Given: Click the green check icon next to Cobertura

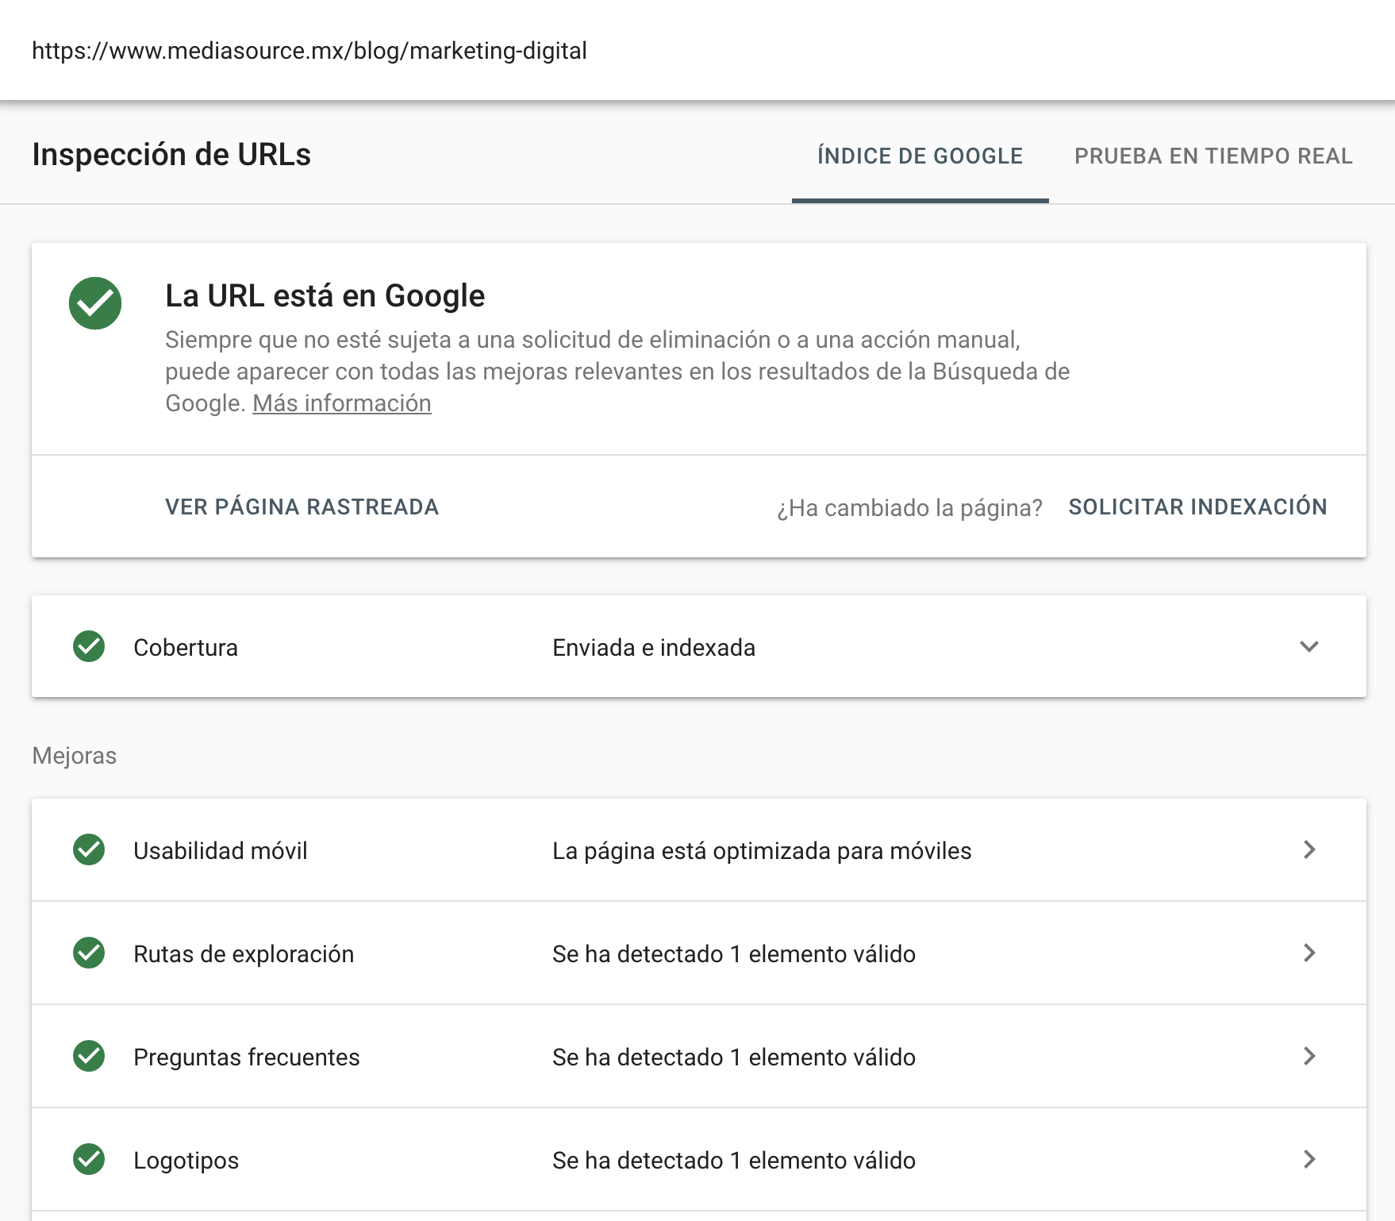Looking at the screenshot, I should (89, 647).
